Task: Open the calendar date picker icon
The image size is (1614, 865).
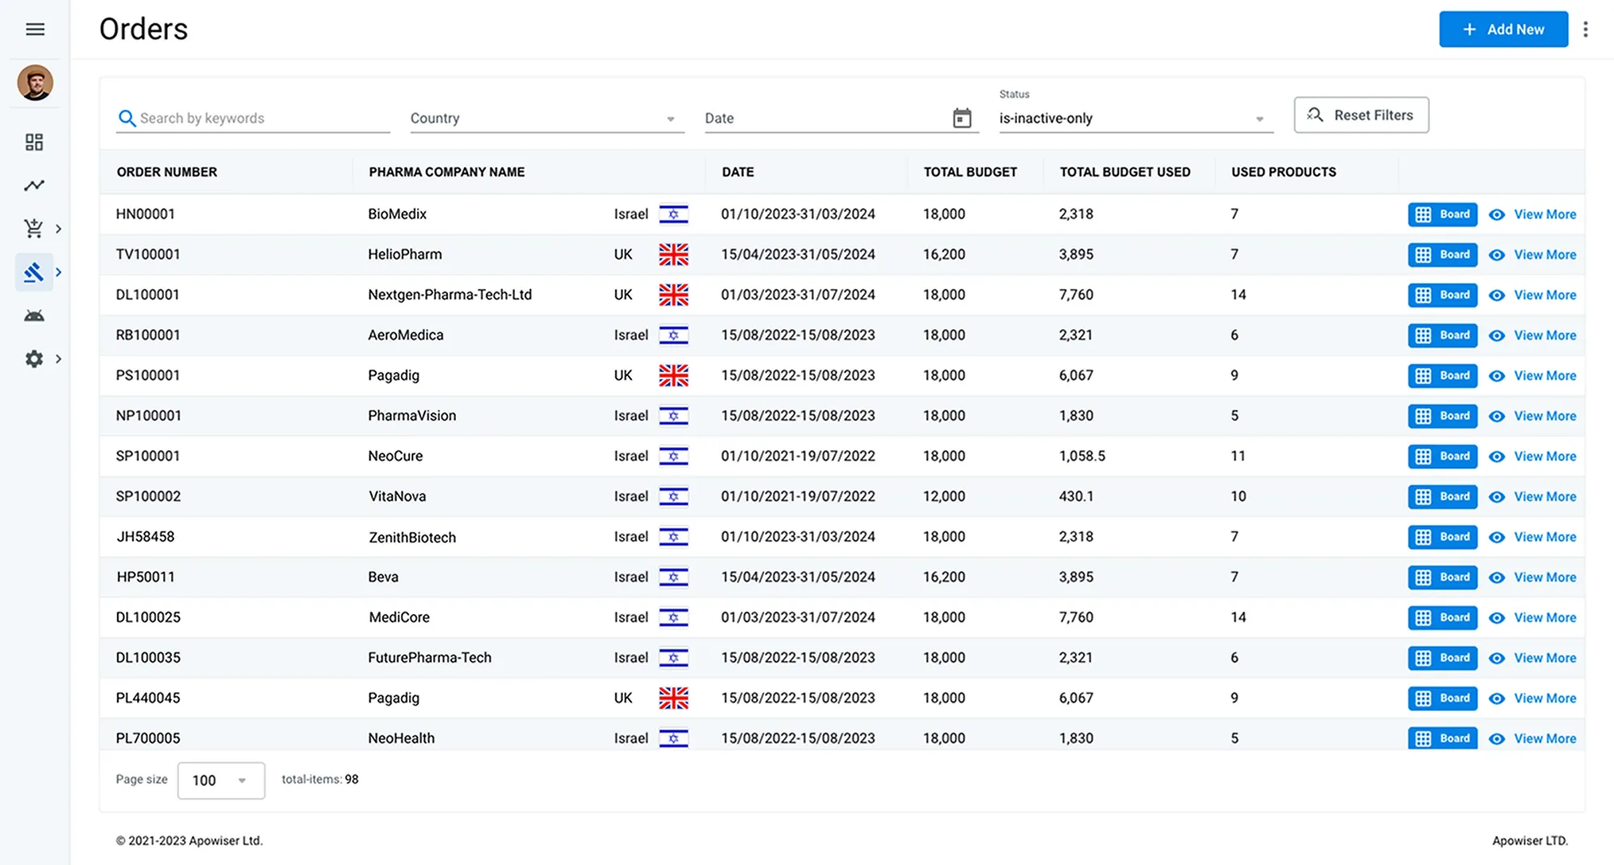Action: coord(962,118)
